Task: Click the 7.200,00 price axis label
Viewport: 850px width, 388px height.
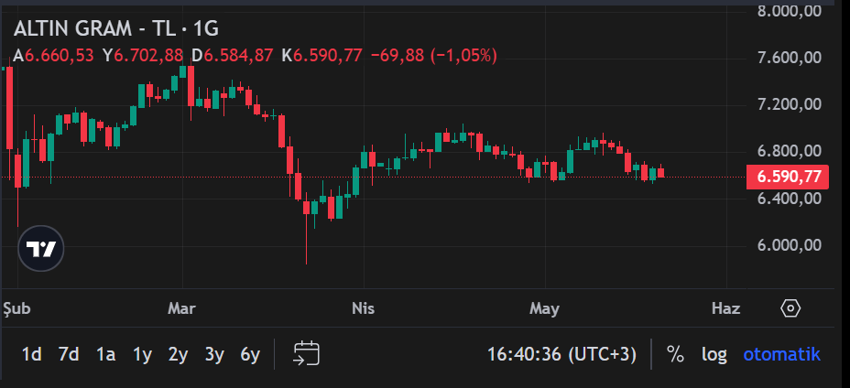Action: tap(789, 104)
